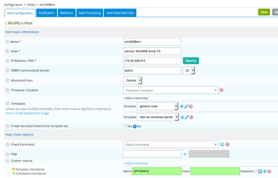Click the edit pencil for generic-host template
Screen dimensions: 278x178
186,106
